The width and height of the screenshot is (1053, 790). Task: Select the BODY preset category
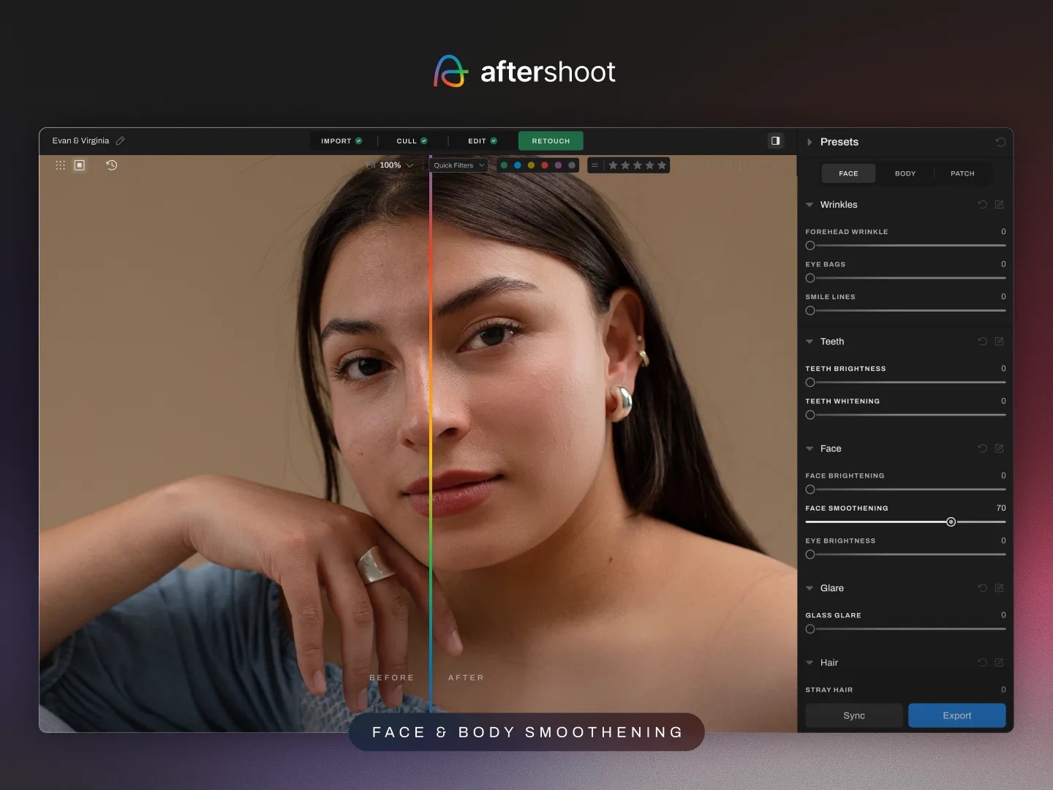click(905, 173)
